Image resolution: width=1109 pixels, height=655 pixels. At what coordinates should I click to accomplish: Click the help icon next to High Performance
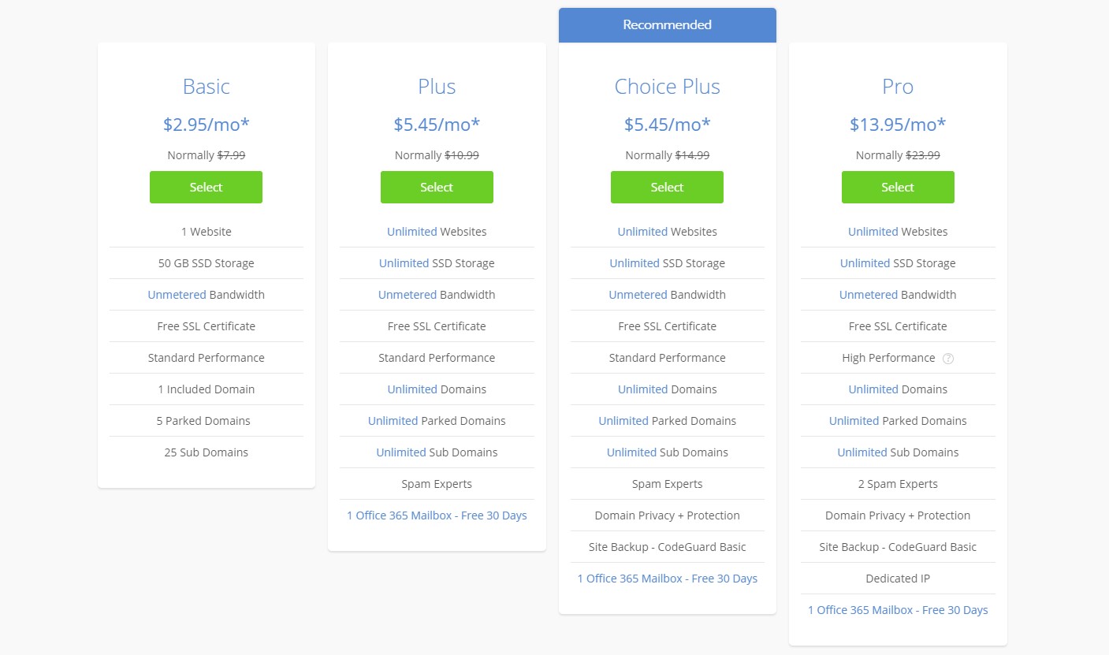pyautogui.click(x=948, y=358)
